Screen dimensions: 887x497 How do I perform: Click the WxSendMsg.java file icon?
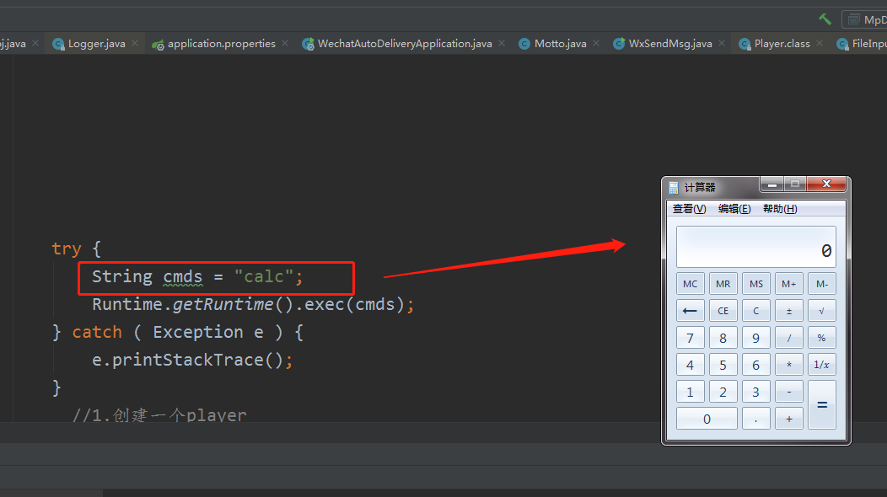tap(620, 44)
